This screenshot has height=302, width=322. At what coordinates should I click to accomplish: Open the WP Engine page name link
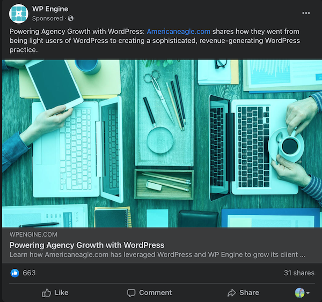tap(50, 9)
